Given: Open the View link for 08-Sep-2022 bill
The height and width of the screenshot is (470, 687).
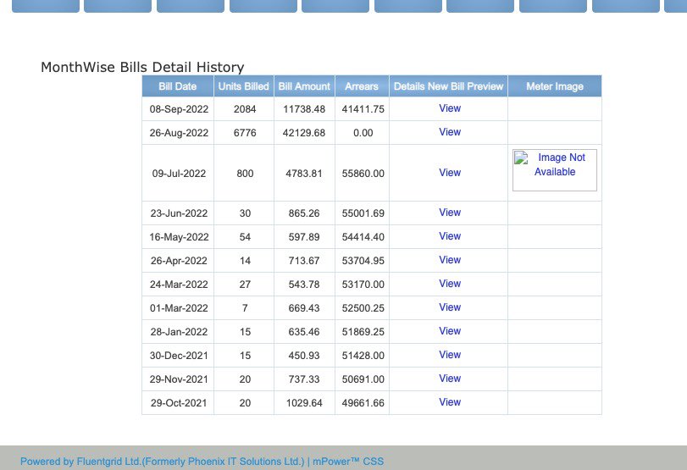Looking at the screenshot, I should click(x=450, y=108).
